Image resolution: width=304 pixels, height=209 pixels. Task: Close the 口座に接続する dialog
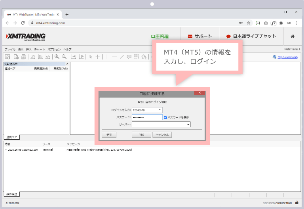click(x=199, y=93)
